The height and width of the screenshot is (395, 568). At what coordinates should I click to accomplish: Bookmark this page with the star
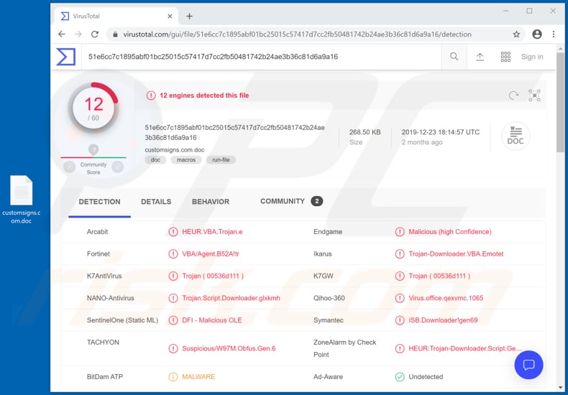[516, 34]
